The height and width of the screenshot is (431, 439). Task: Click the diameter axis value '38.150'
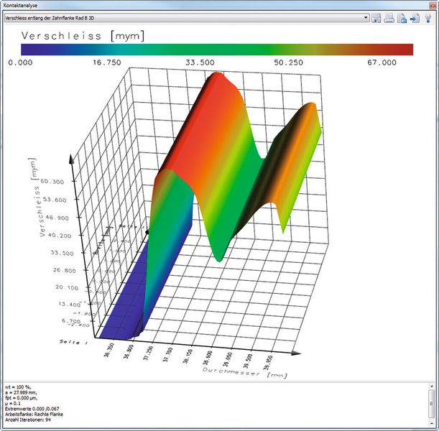point(188,356)
